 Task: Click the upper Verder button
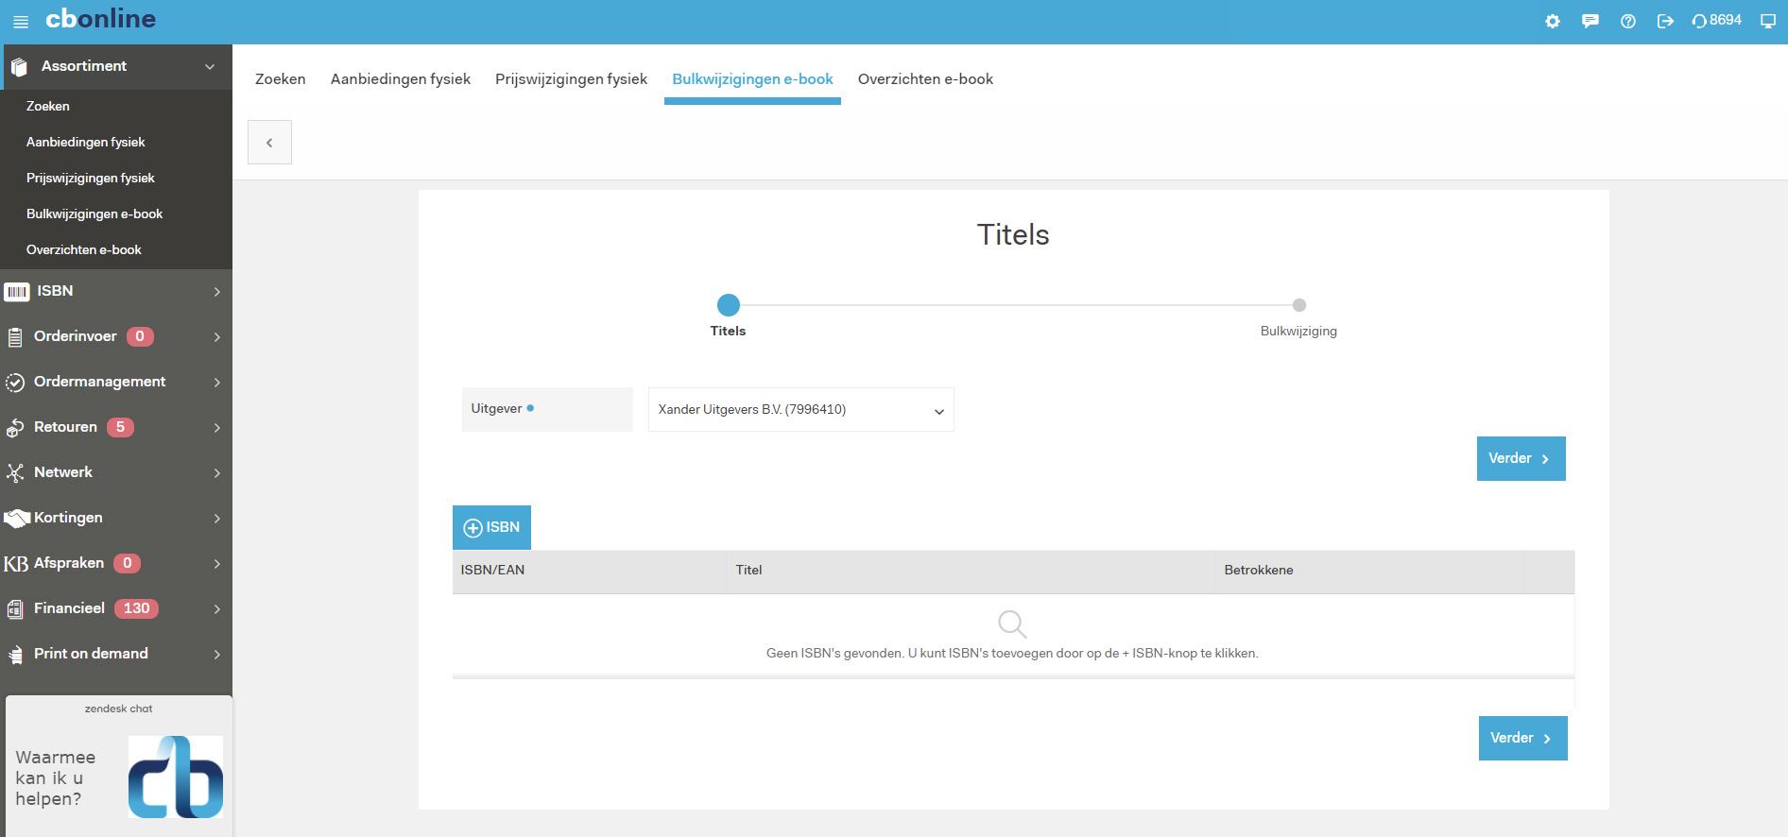[1521, 458]
